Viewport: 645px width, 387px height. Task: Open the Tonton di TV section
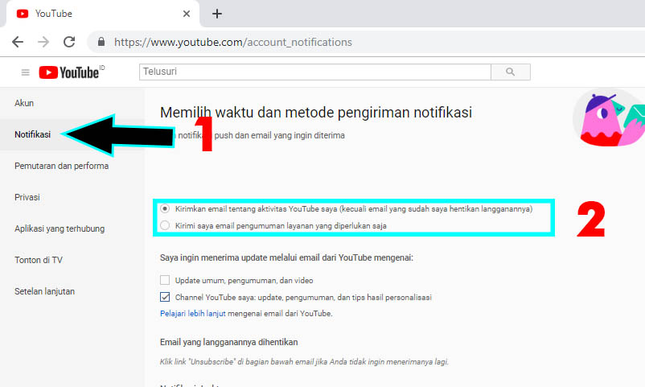39,260
